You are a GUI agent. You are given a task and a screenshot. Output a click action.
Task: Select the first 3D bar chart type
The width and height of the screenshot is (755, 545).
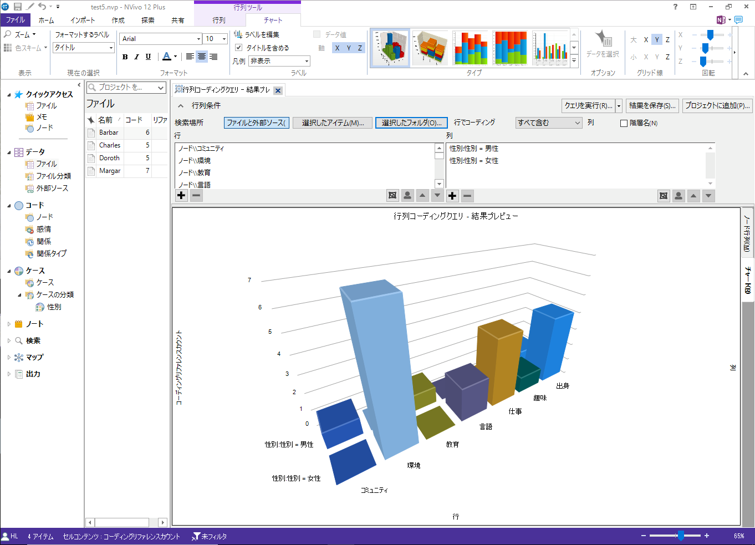pos(390,48)
